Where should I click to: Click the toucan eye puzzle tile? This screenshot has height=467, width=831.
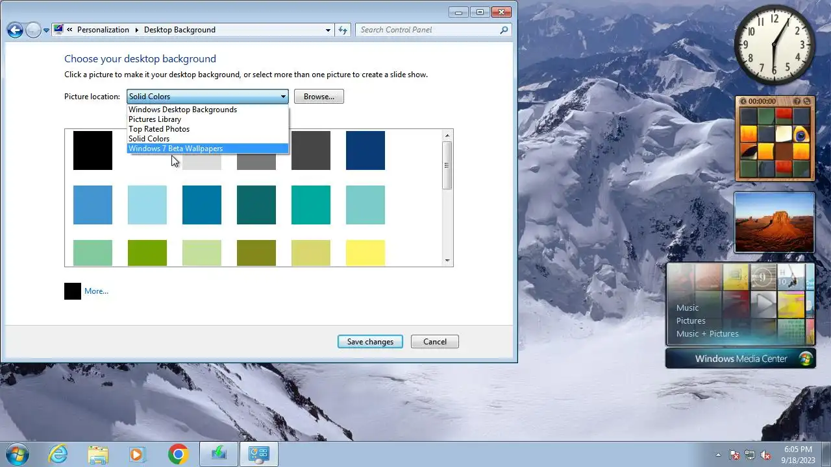point(801,134)
